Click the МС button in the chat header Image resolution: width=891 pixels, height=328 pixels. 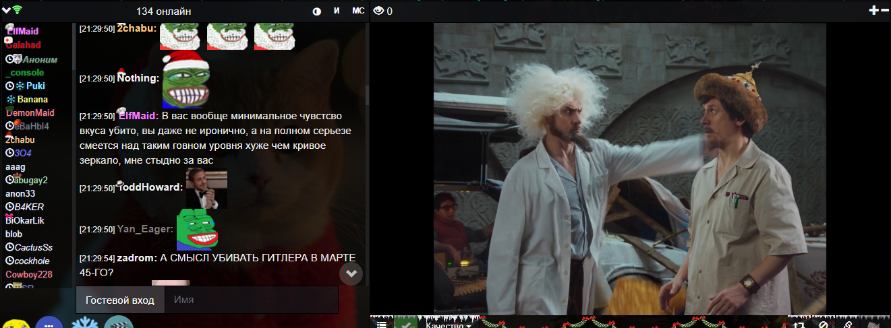pos(358,11)
